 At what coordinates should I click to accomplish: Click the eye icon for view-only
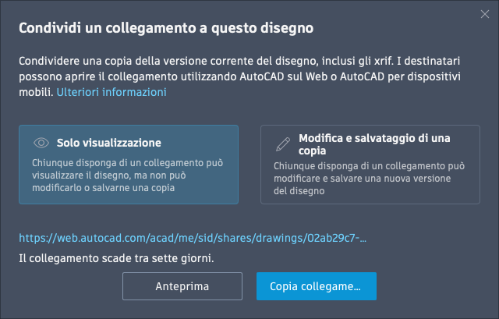(41, 144)
